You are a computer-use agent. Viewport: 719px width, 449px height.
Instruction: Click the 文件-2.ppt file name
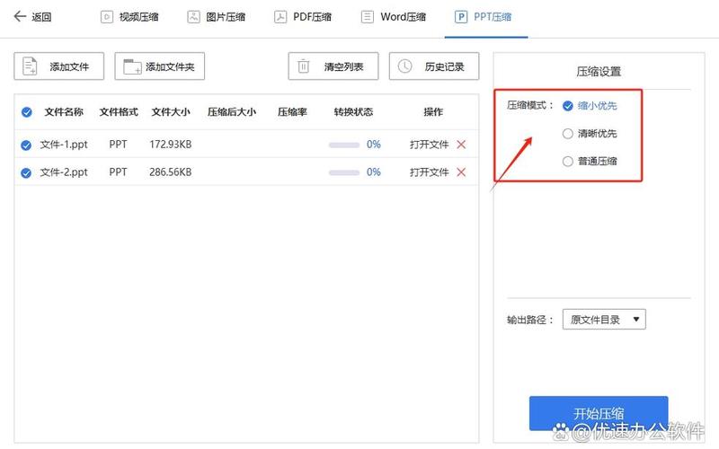click(x=64, y=172)
